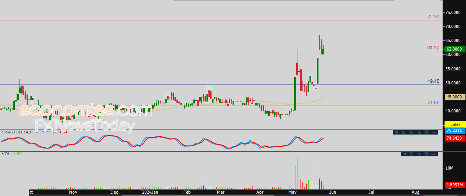466x196 pixels.
Task: Select the SlowSTO(3,14,3) indicator label
Action: click(16, 132)
